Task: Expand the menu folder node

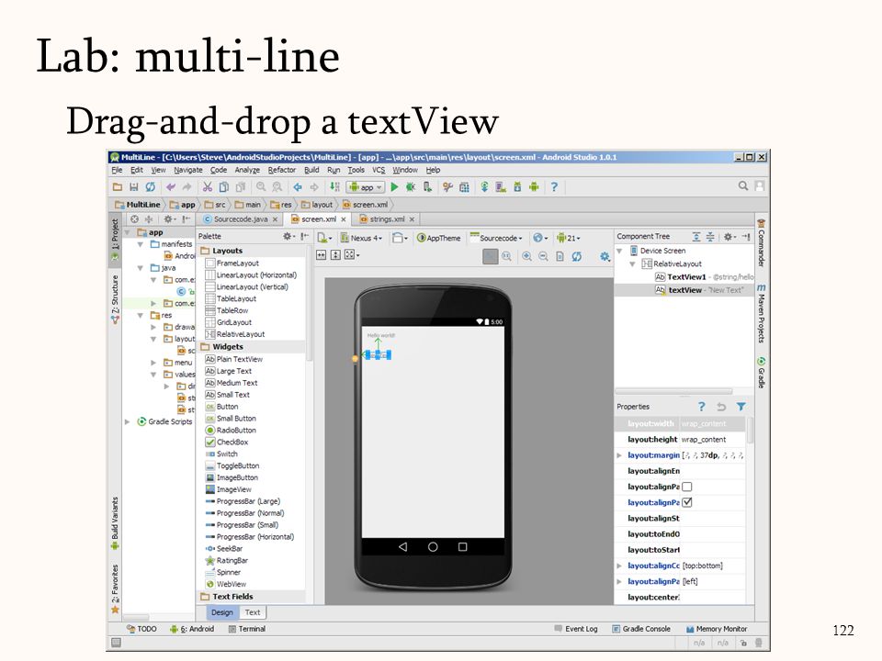Action: tap(153, 363)
